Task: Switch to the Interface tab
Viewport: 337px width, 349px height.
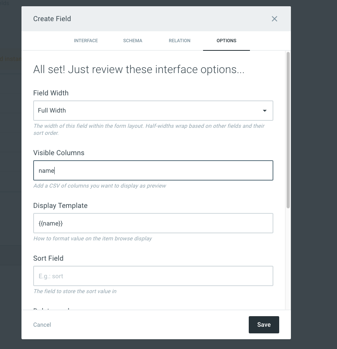Action: tap(86, 41)
